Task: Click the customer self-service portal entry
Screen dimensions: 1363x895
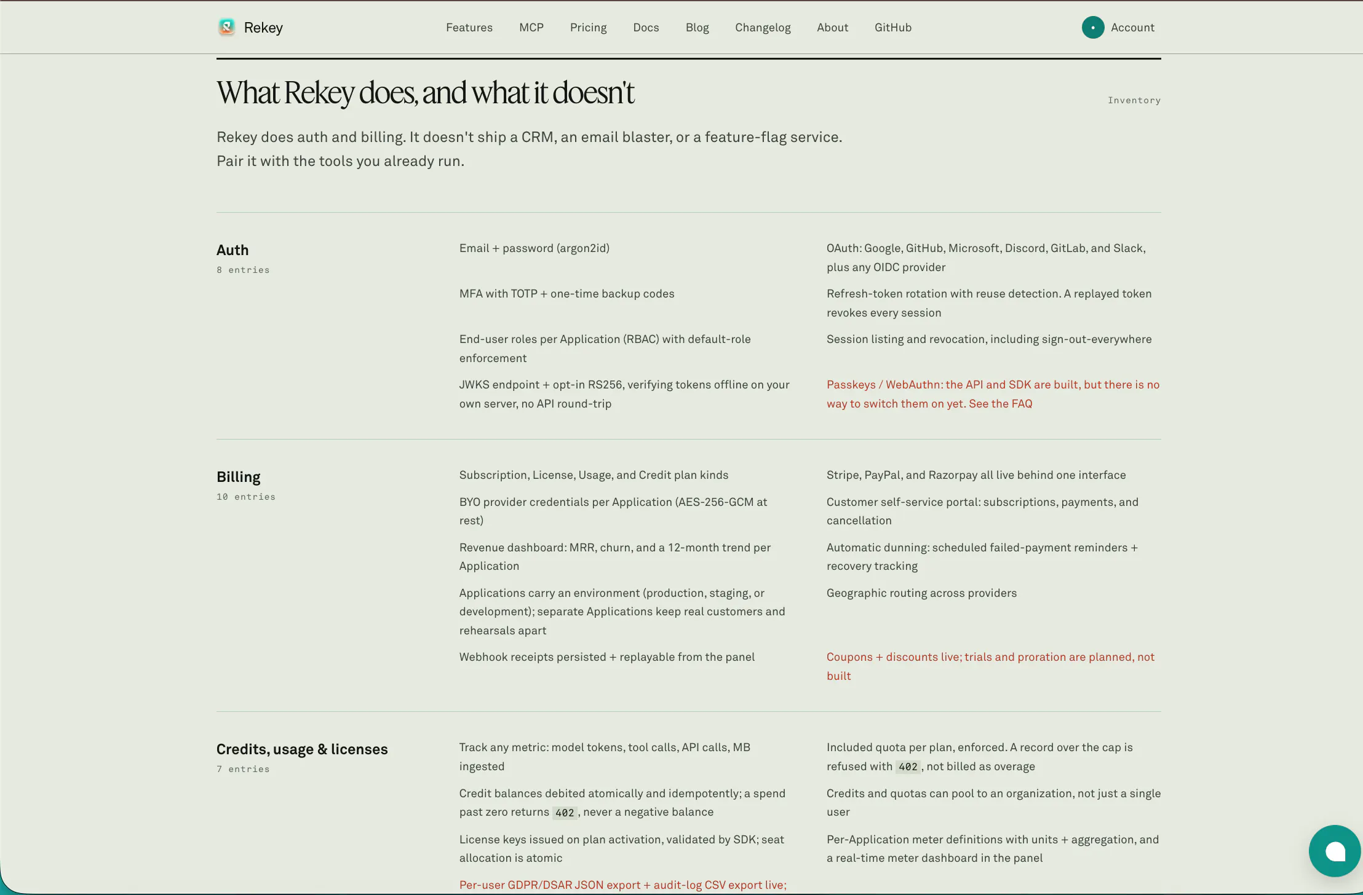Action: pyautogui.click(x=982, y=511)
